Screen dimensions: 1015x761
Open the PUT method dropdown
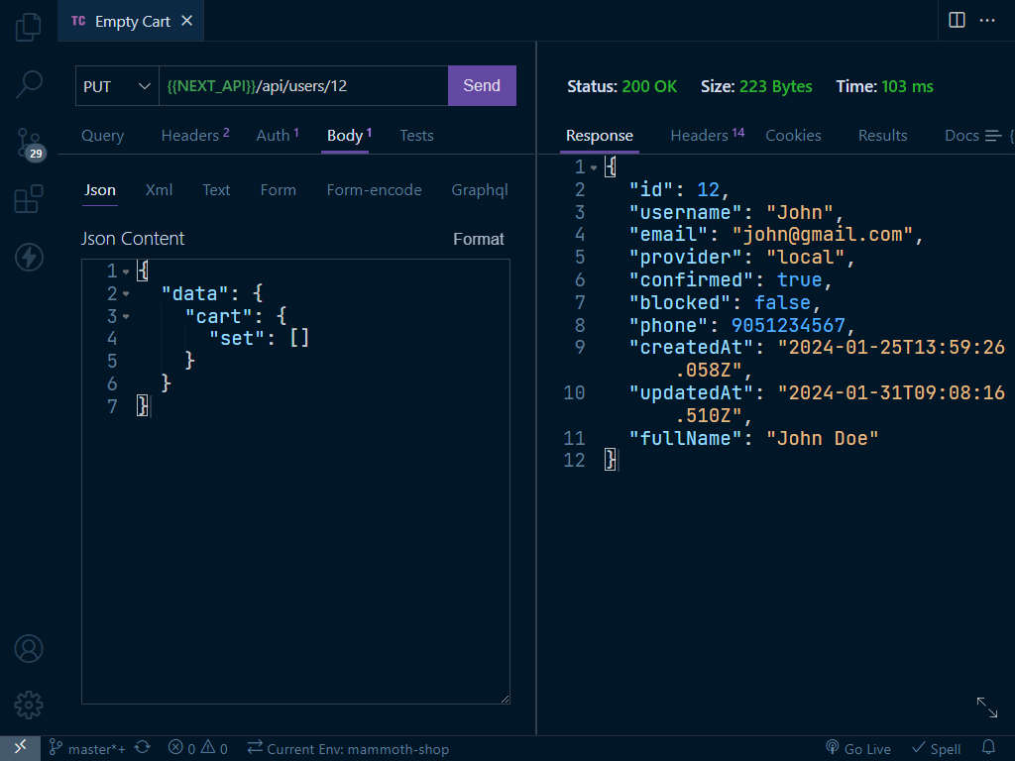[117, 86]
